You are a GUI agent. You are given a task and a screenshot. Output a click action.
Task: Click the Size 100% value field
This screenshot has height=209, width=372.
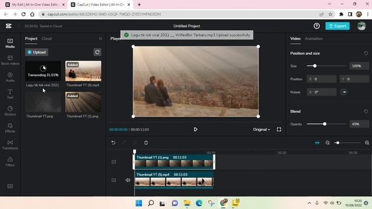coord(359,66)
